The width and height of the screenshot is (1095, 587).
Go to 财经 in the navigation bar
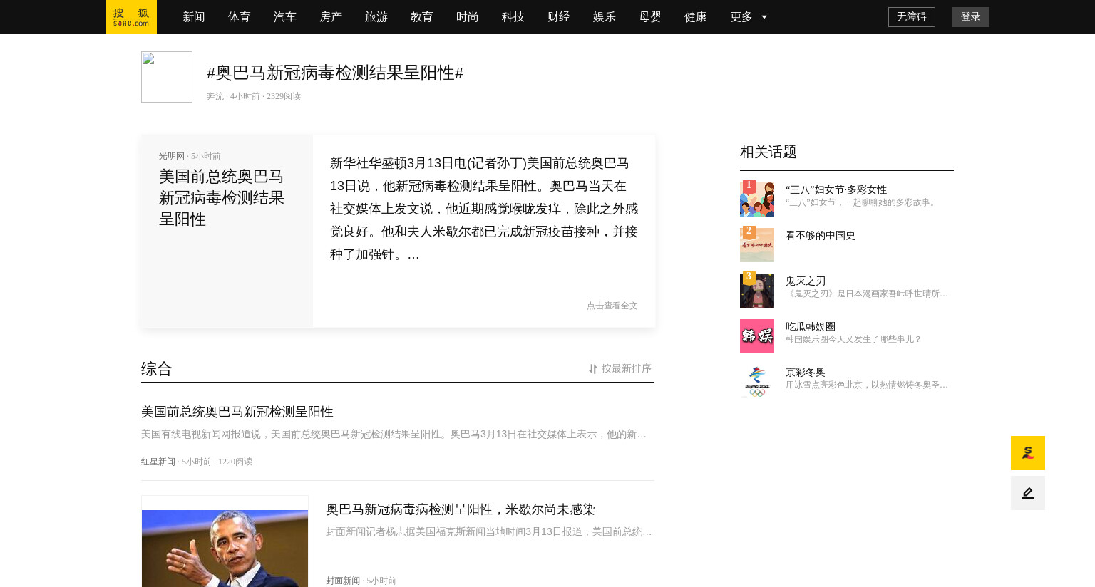point(559,17)
